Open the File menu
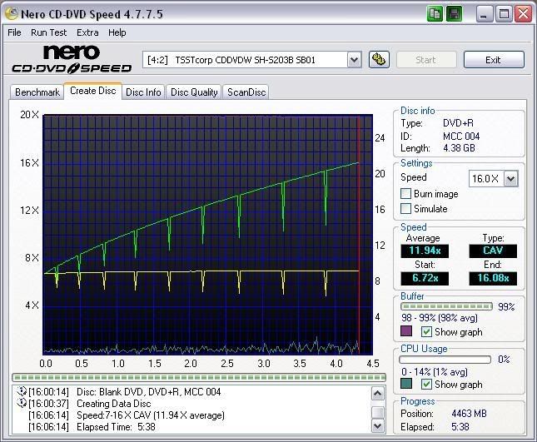 click(x=14, y=32)
